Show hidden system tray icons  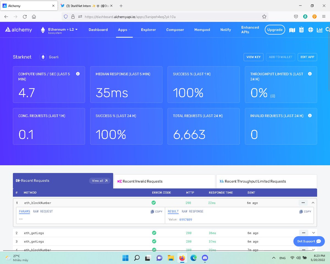[x=273, y=258]
